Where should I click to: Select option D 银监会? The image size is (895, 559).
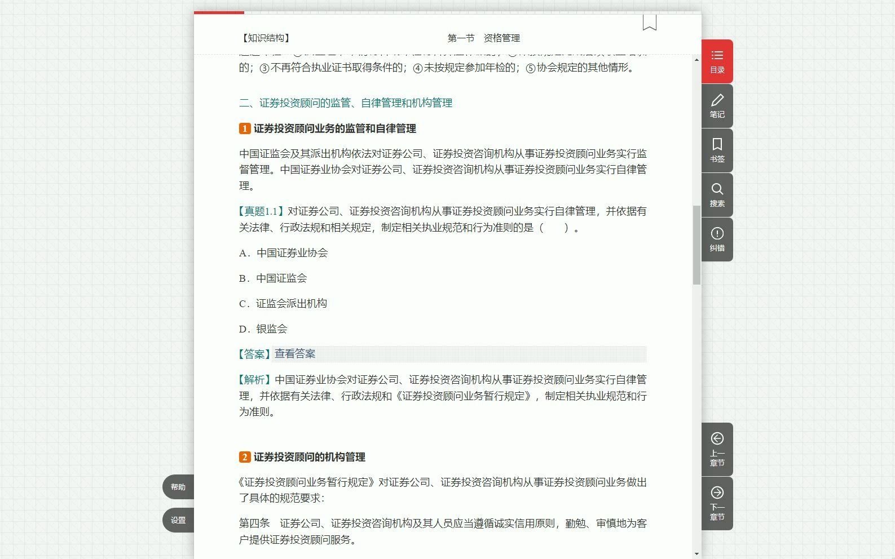click(x=263, y=329)
